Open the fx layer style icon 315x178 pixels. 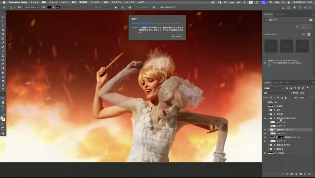287,174
